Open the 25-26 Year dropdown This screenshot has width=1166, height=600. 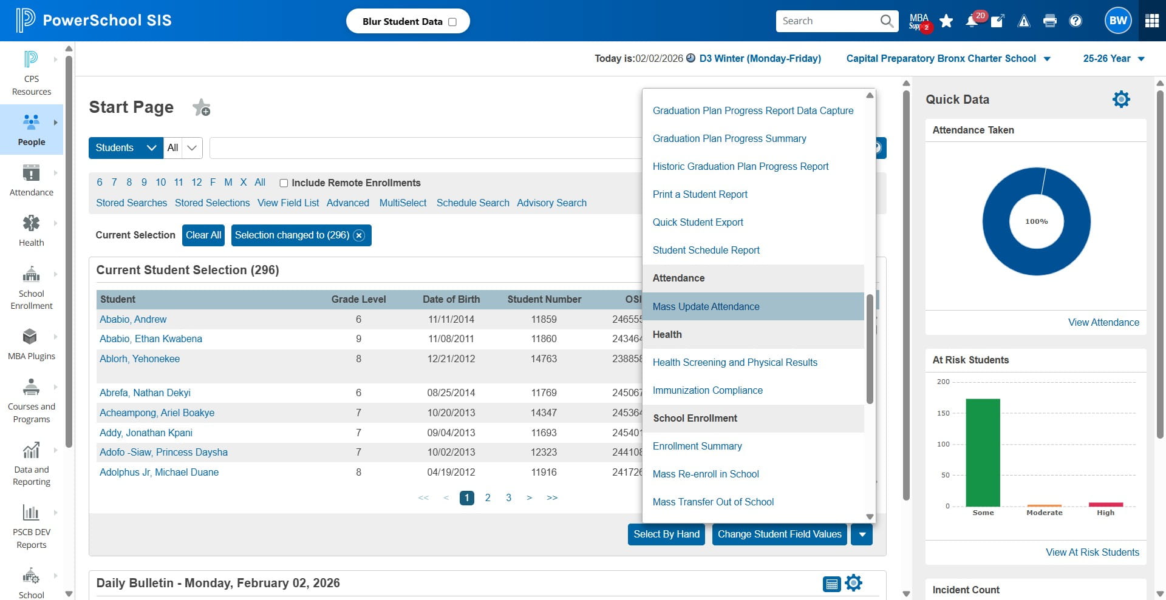click(x=1114, y=59)
